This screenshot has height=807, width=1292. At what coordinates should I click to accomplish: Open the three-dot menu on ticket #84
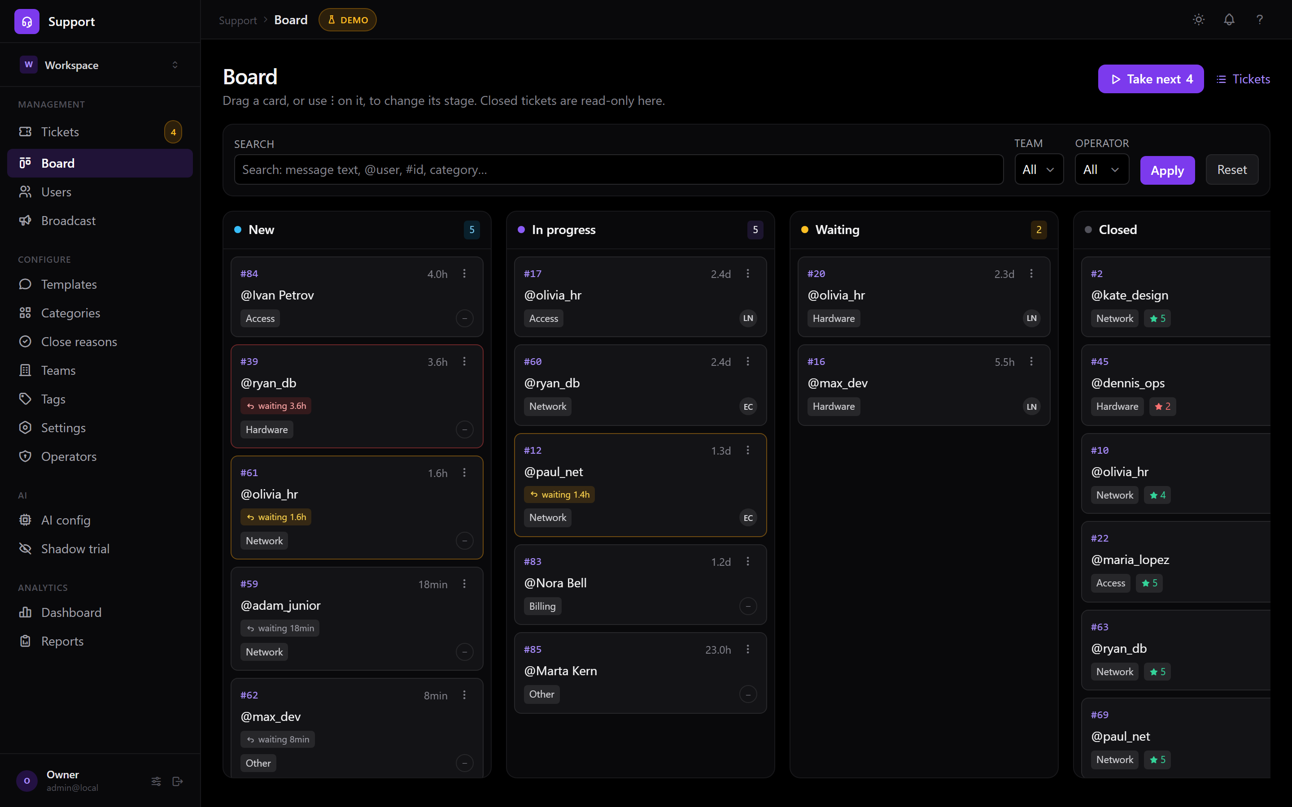(464, 274)
